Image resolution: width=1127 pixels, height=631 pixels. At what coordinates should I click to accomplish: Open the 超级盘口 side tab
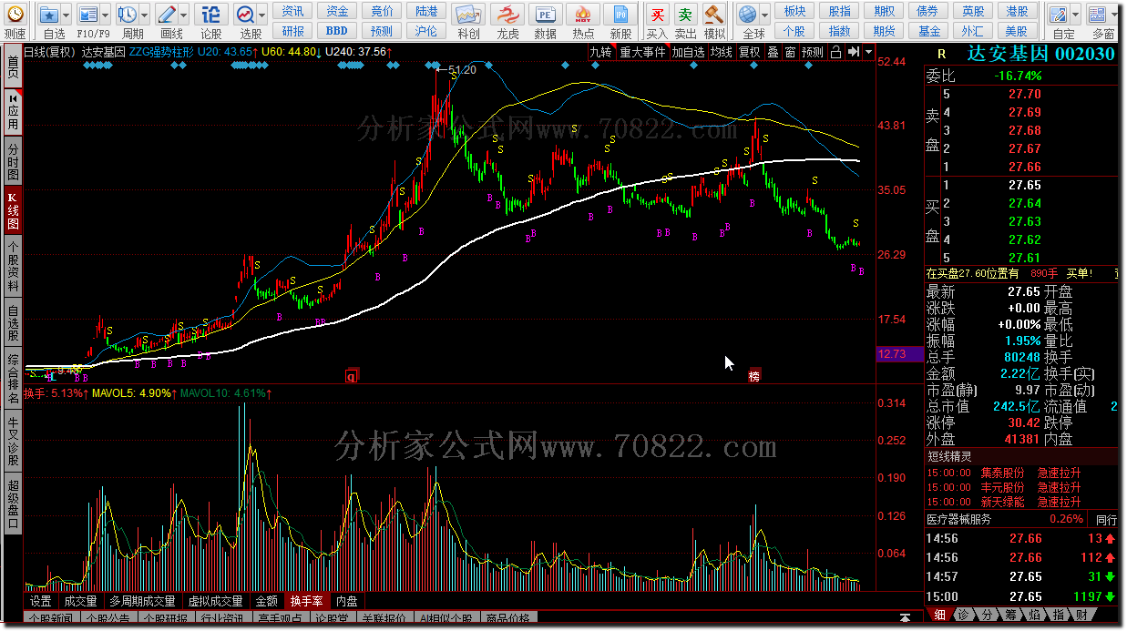(x=13, y=503)
